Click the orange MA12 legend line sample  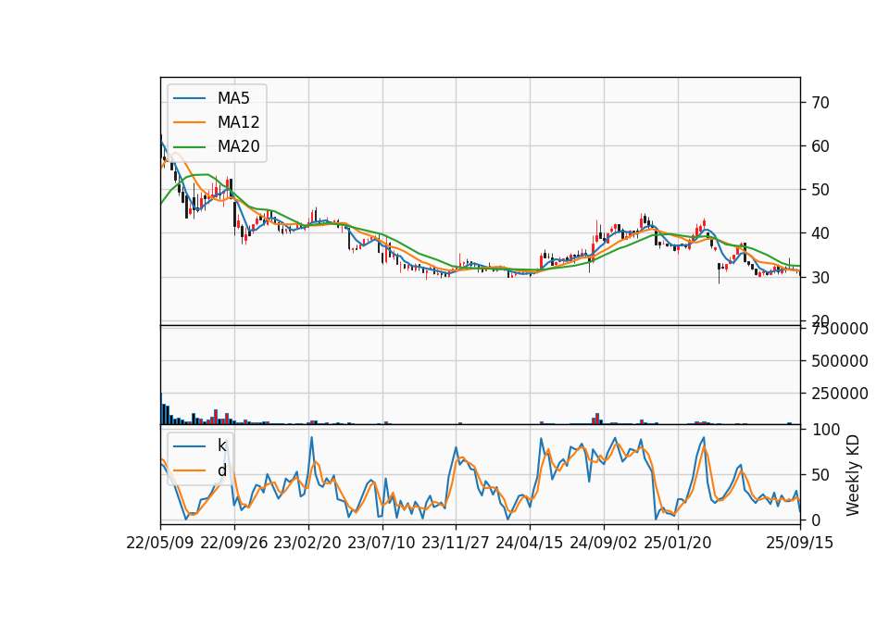(x=189, y=122)
